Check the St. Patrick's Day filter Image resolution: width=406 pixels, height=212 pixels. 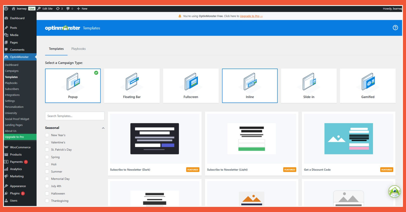pos(47,150)
